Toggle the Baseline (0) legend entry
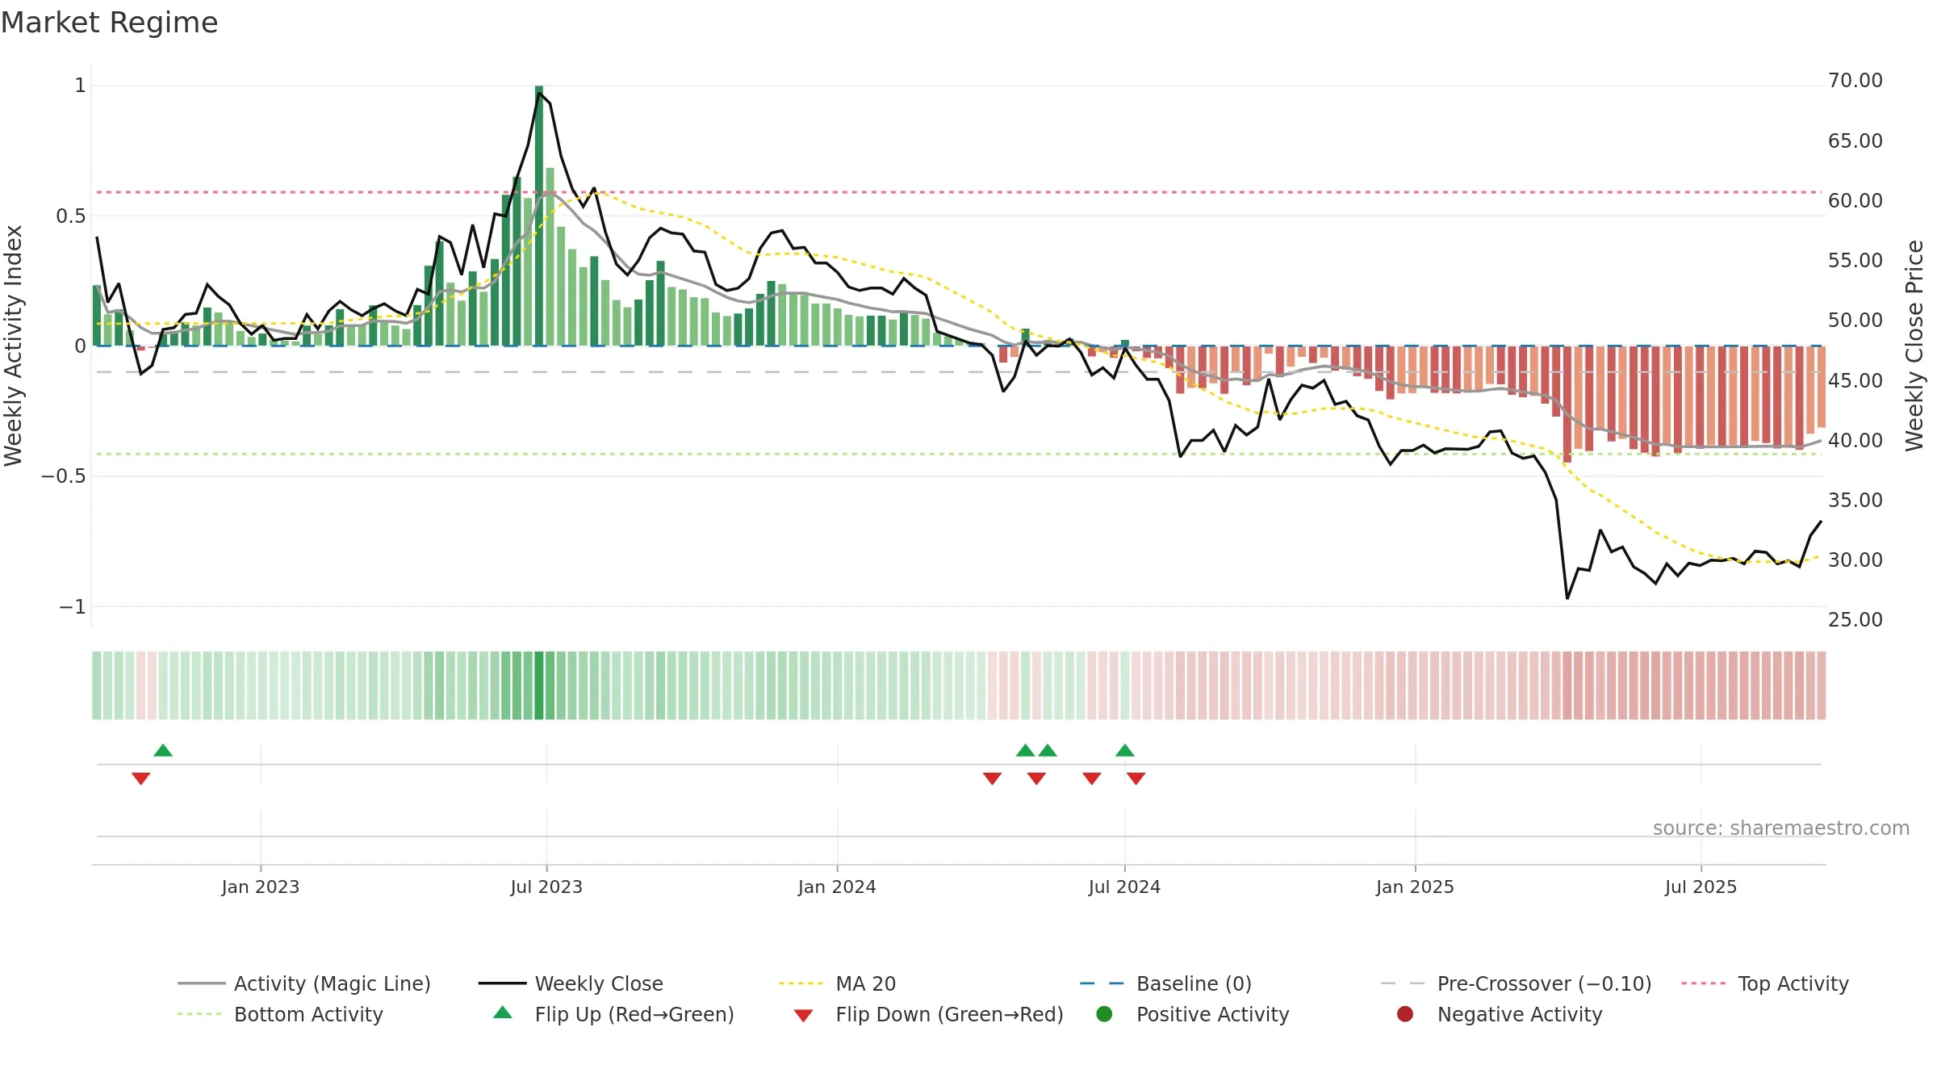The image size is (1937, 1090). tap(1165, 983)
